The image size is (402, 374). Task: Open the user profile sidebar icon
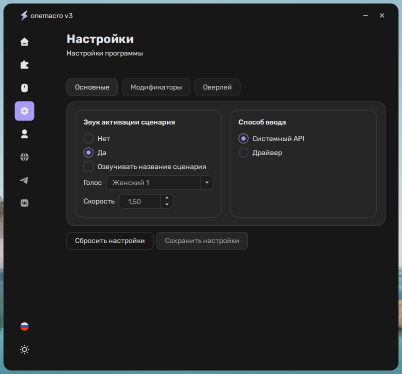24,134
